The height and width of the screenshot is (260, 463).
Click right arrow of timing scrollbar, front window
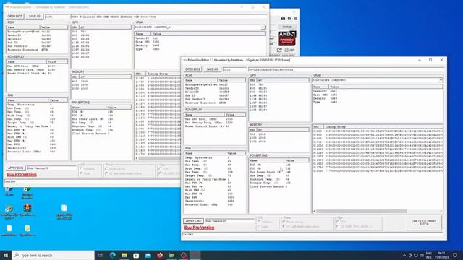pos(441,211)
